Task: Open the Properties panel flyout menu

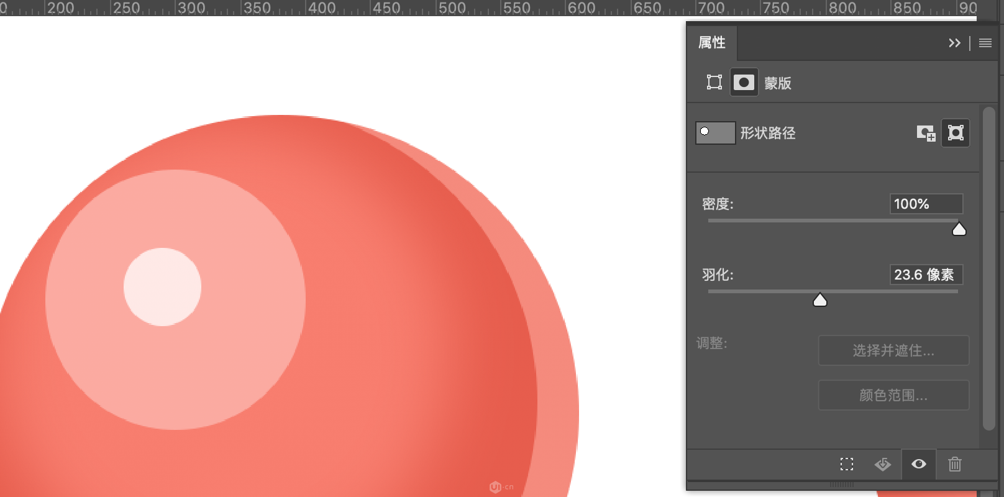Action: 985,43
